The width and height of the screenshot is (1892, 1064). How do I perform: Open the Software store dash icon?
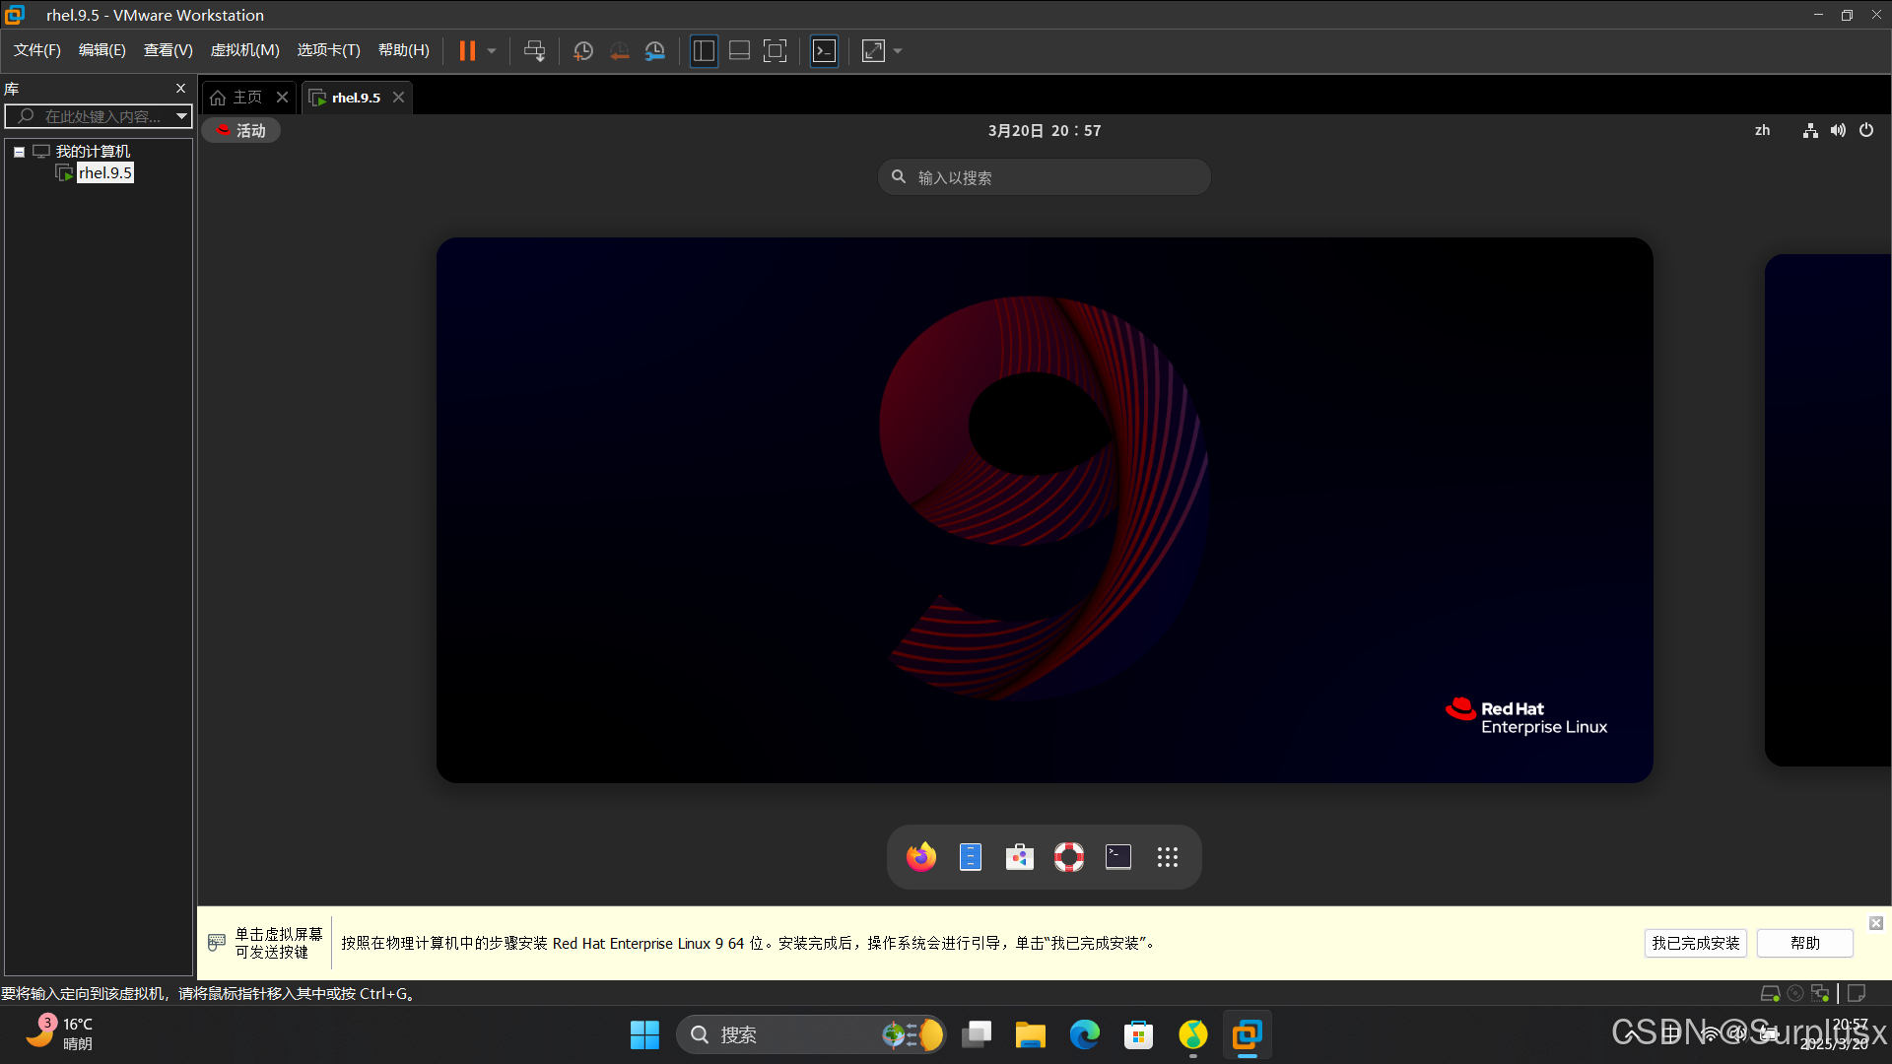(1019, 857)
